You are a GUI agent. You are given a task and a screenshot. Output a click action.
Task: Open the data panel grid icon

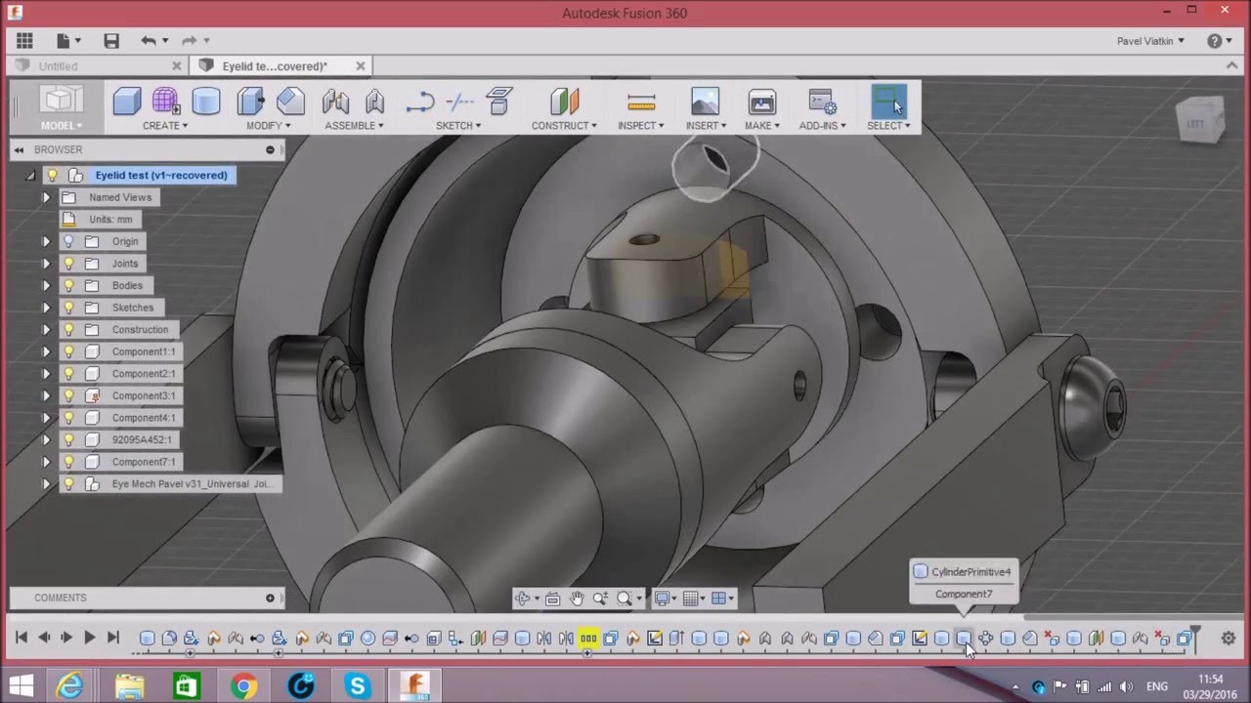[24, 41]
